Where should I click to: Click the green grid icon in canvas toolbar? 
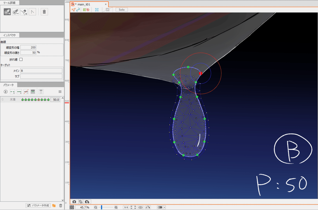84,10
